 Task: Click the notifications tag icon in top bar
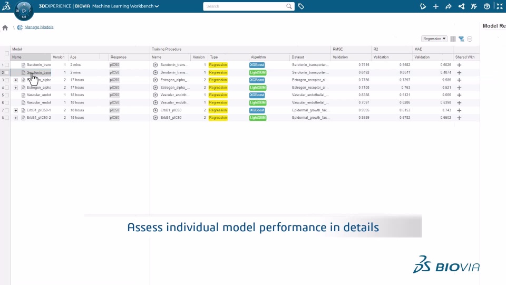[x=423, y=6]
